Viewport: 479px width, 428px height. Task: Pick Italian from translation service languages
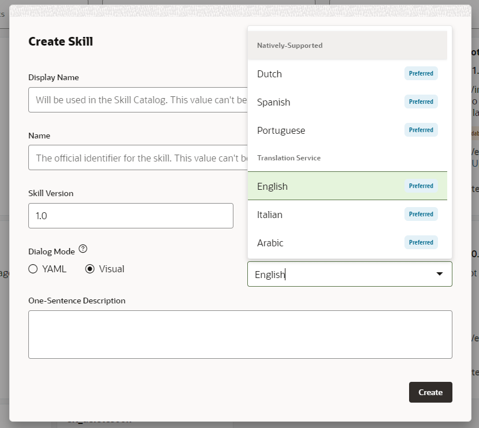click(x=270, y=215)
